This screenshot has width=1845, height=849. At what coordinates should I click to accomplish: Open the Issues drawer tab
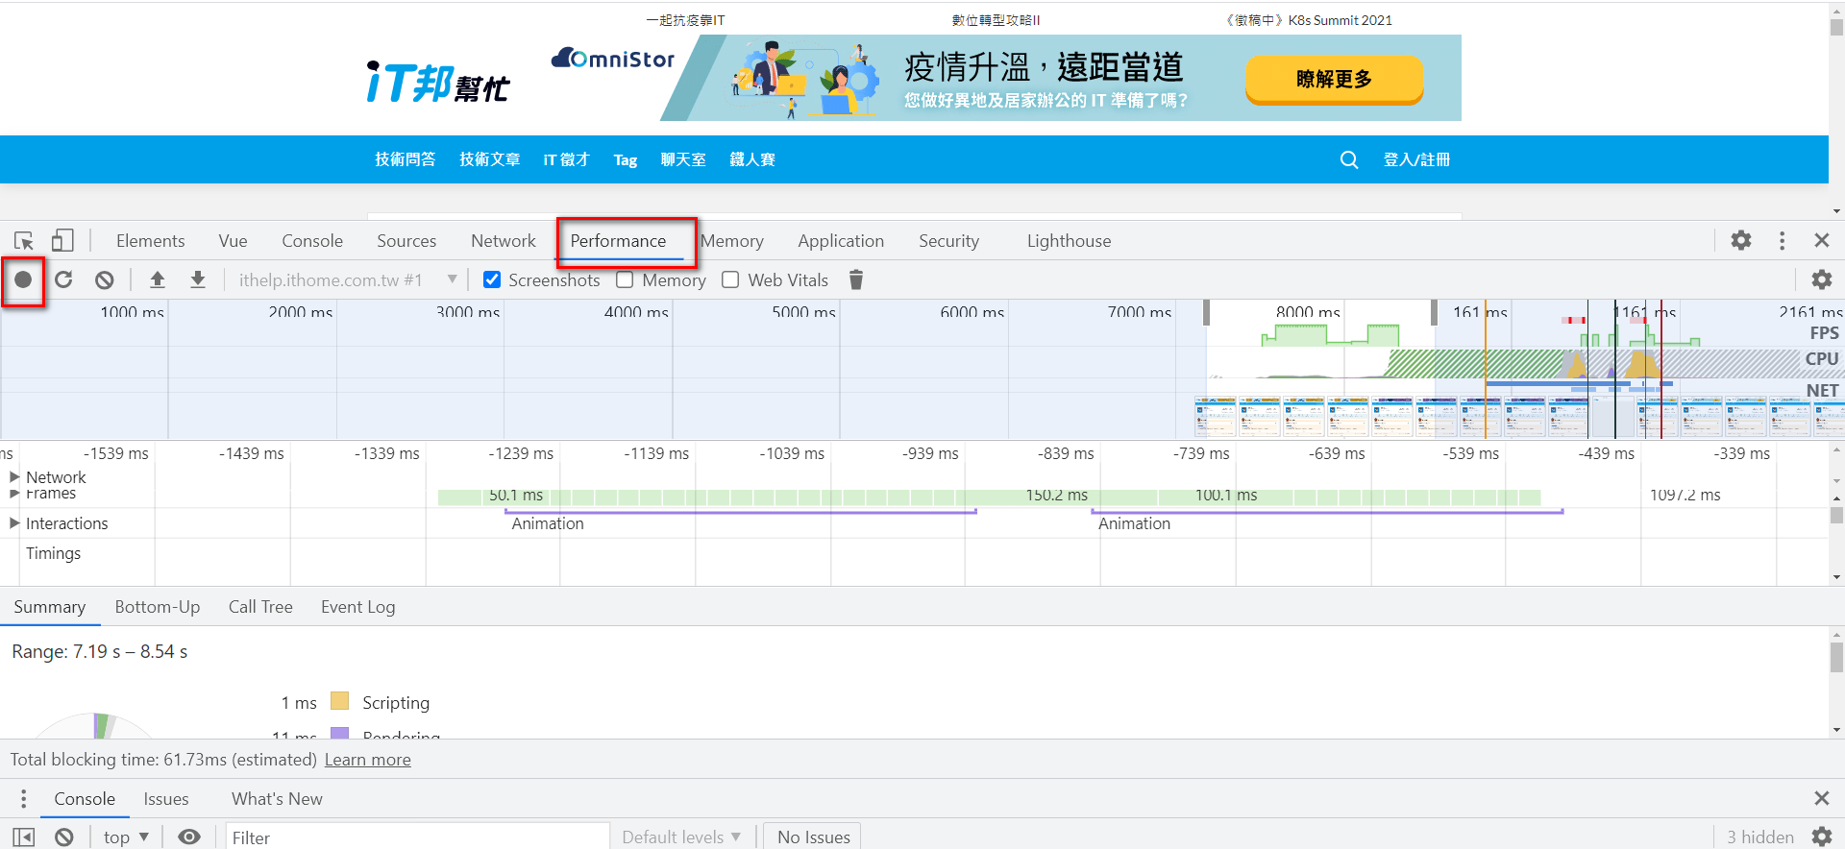click(166, 799)
